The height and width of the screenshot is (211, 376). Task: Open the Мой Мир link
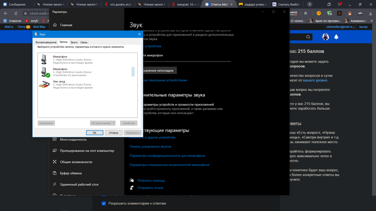click(x=39, y=27)
